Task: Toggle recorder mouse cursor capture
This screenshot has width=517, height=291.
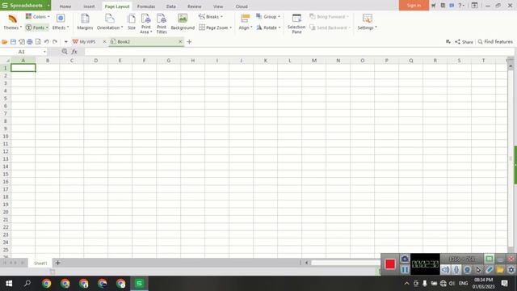Action: [x=478, y=269]
